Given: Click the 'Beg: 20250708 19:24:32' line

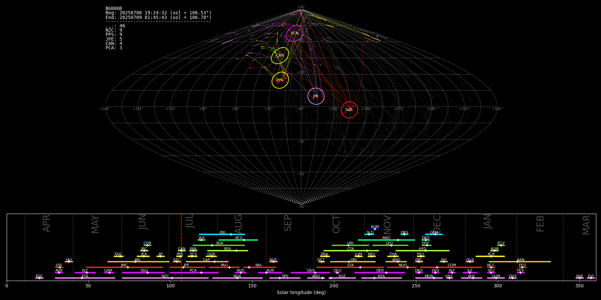Looking at the screenshot, I should 159,13.
